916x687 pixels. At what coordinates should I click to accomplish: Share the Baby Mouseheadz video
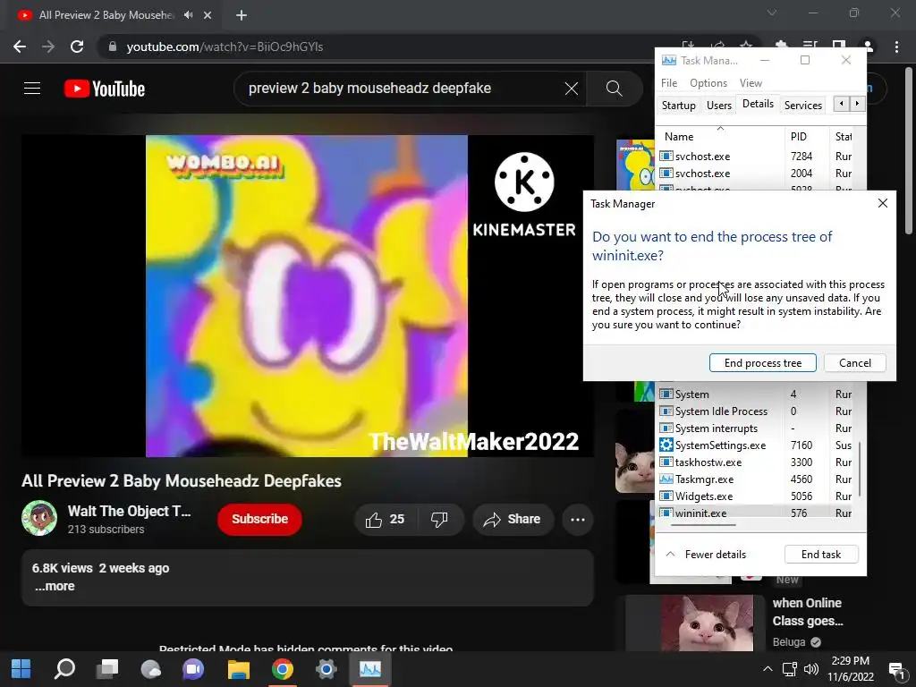tap(513, 520)
